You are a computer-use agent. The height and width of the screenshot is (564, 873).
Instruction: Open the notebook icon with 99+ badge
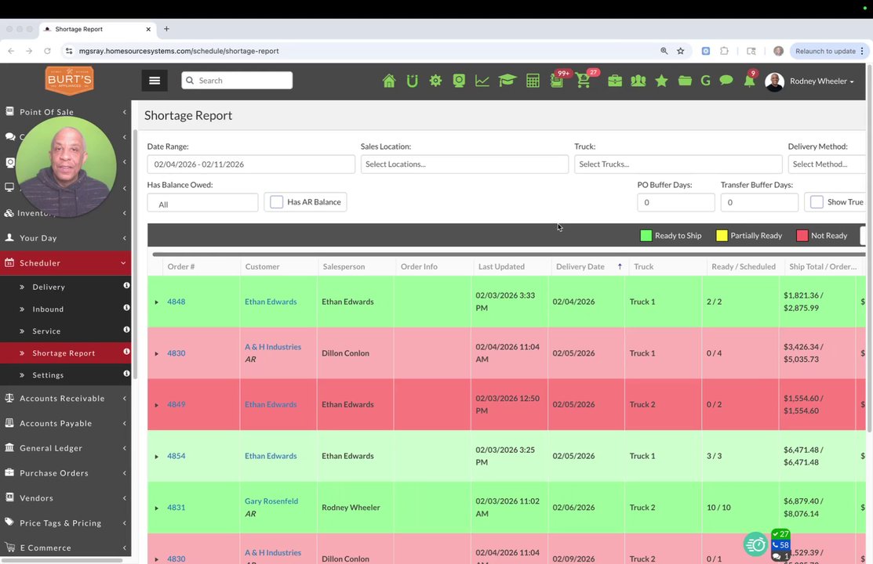pos(557,81)
